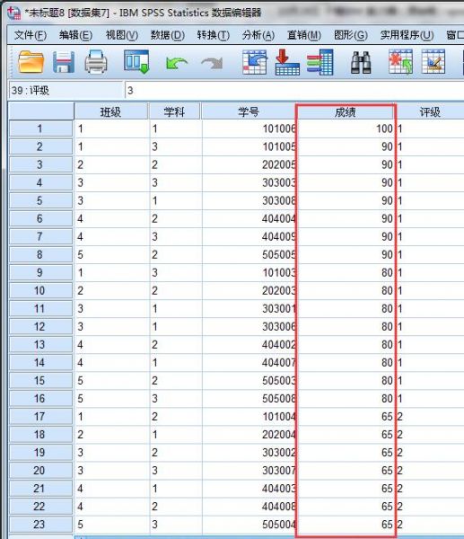This screenshot has height=539, width=464.
Task: Undo last action green arrow
Action: (x=177, y=63)
